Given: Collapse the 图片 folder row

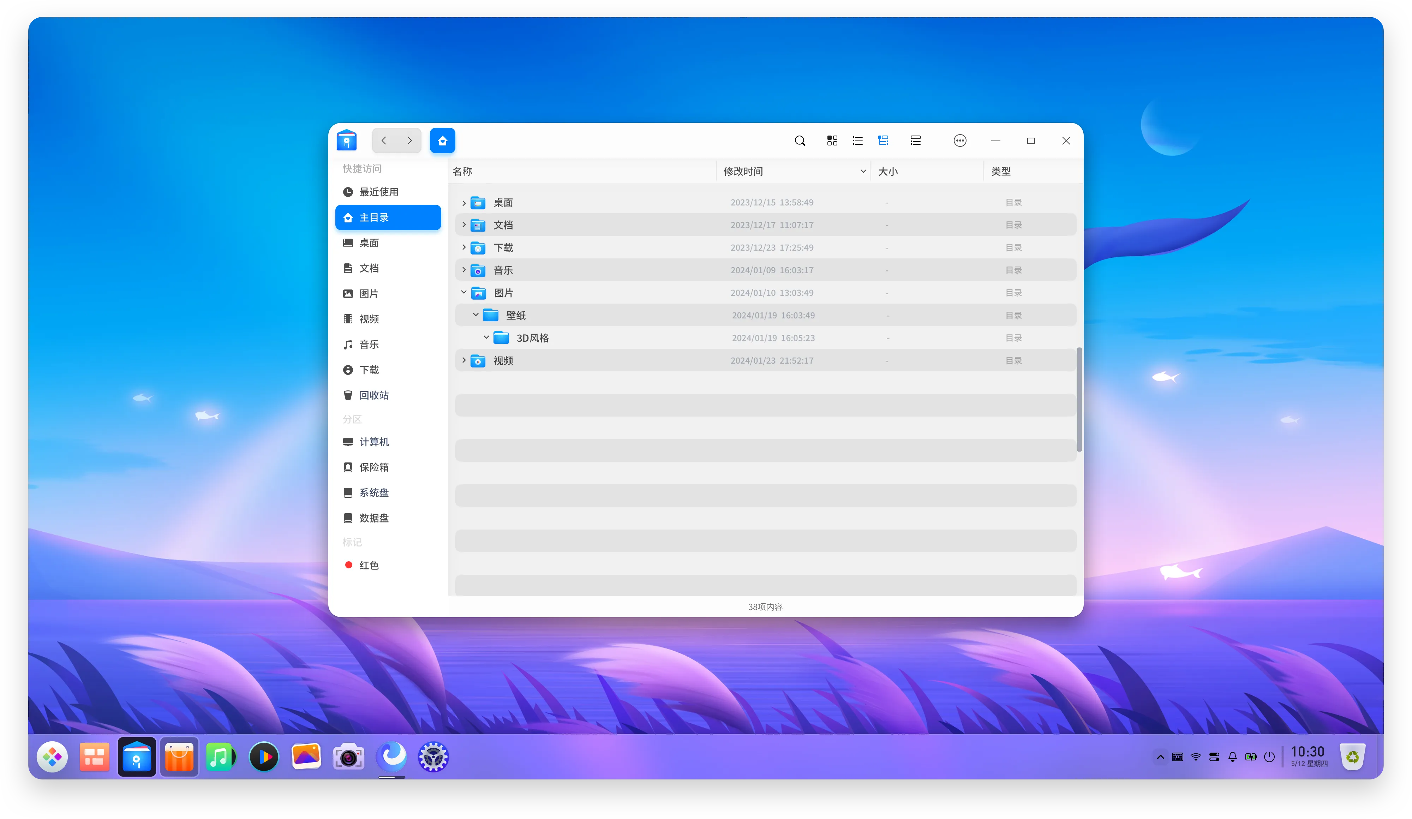Looking at the screenshot, I should (464, 292).
